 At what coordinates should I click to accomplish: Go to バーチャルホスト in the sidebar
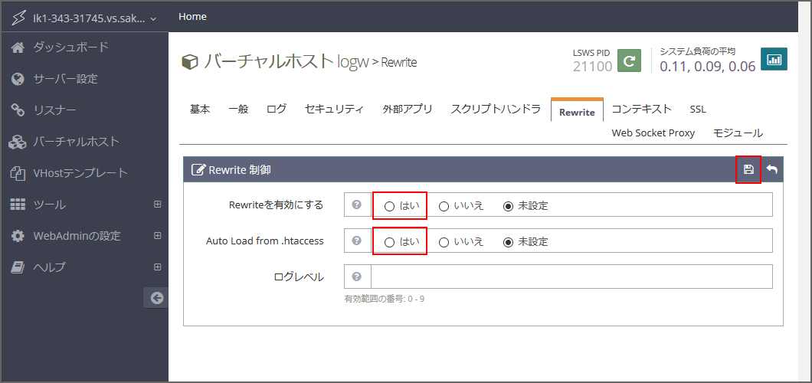[x=76, y=142]
